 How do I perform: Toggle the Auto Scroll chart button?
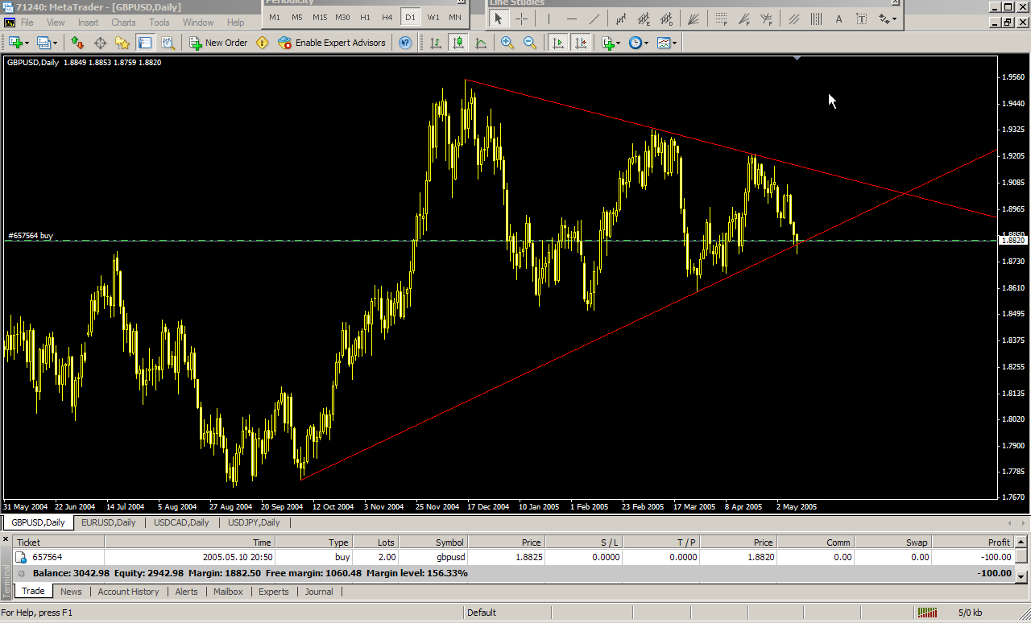coord(557,43)
